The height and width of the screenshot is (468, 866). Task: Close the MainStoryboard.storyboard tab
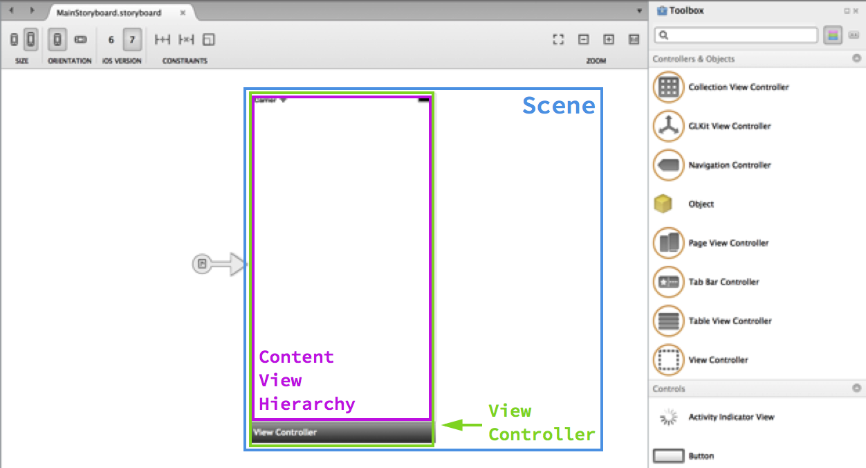182,13
